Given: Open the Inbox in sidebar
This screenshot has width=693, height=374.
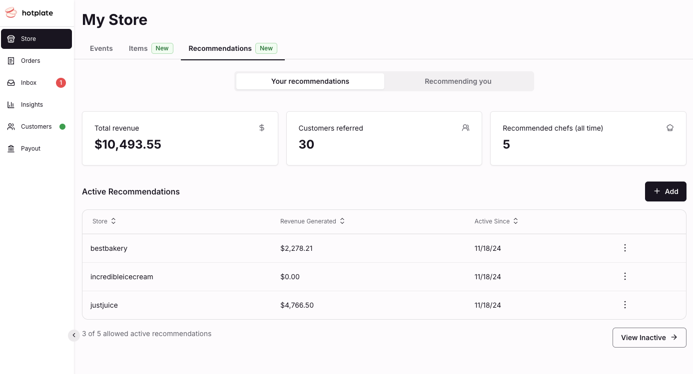Looking at the screenshot, I should (x=29, y=83).
